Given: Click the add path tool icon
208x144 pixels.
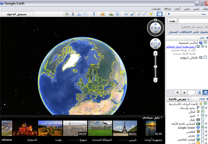Looking at the screenshot, I should tap(138, 14).
